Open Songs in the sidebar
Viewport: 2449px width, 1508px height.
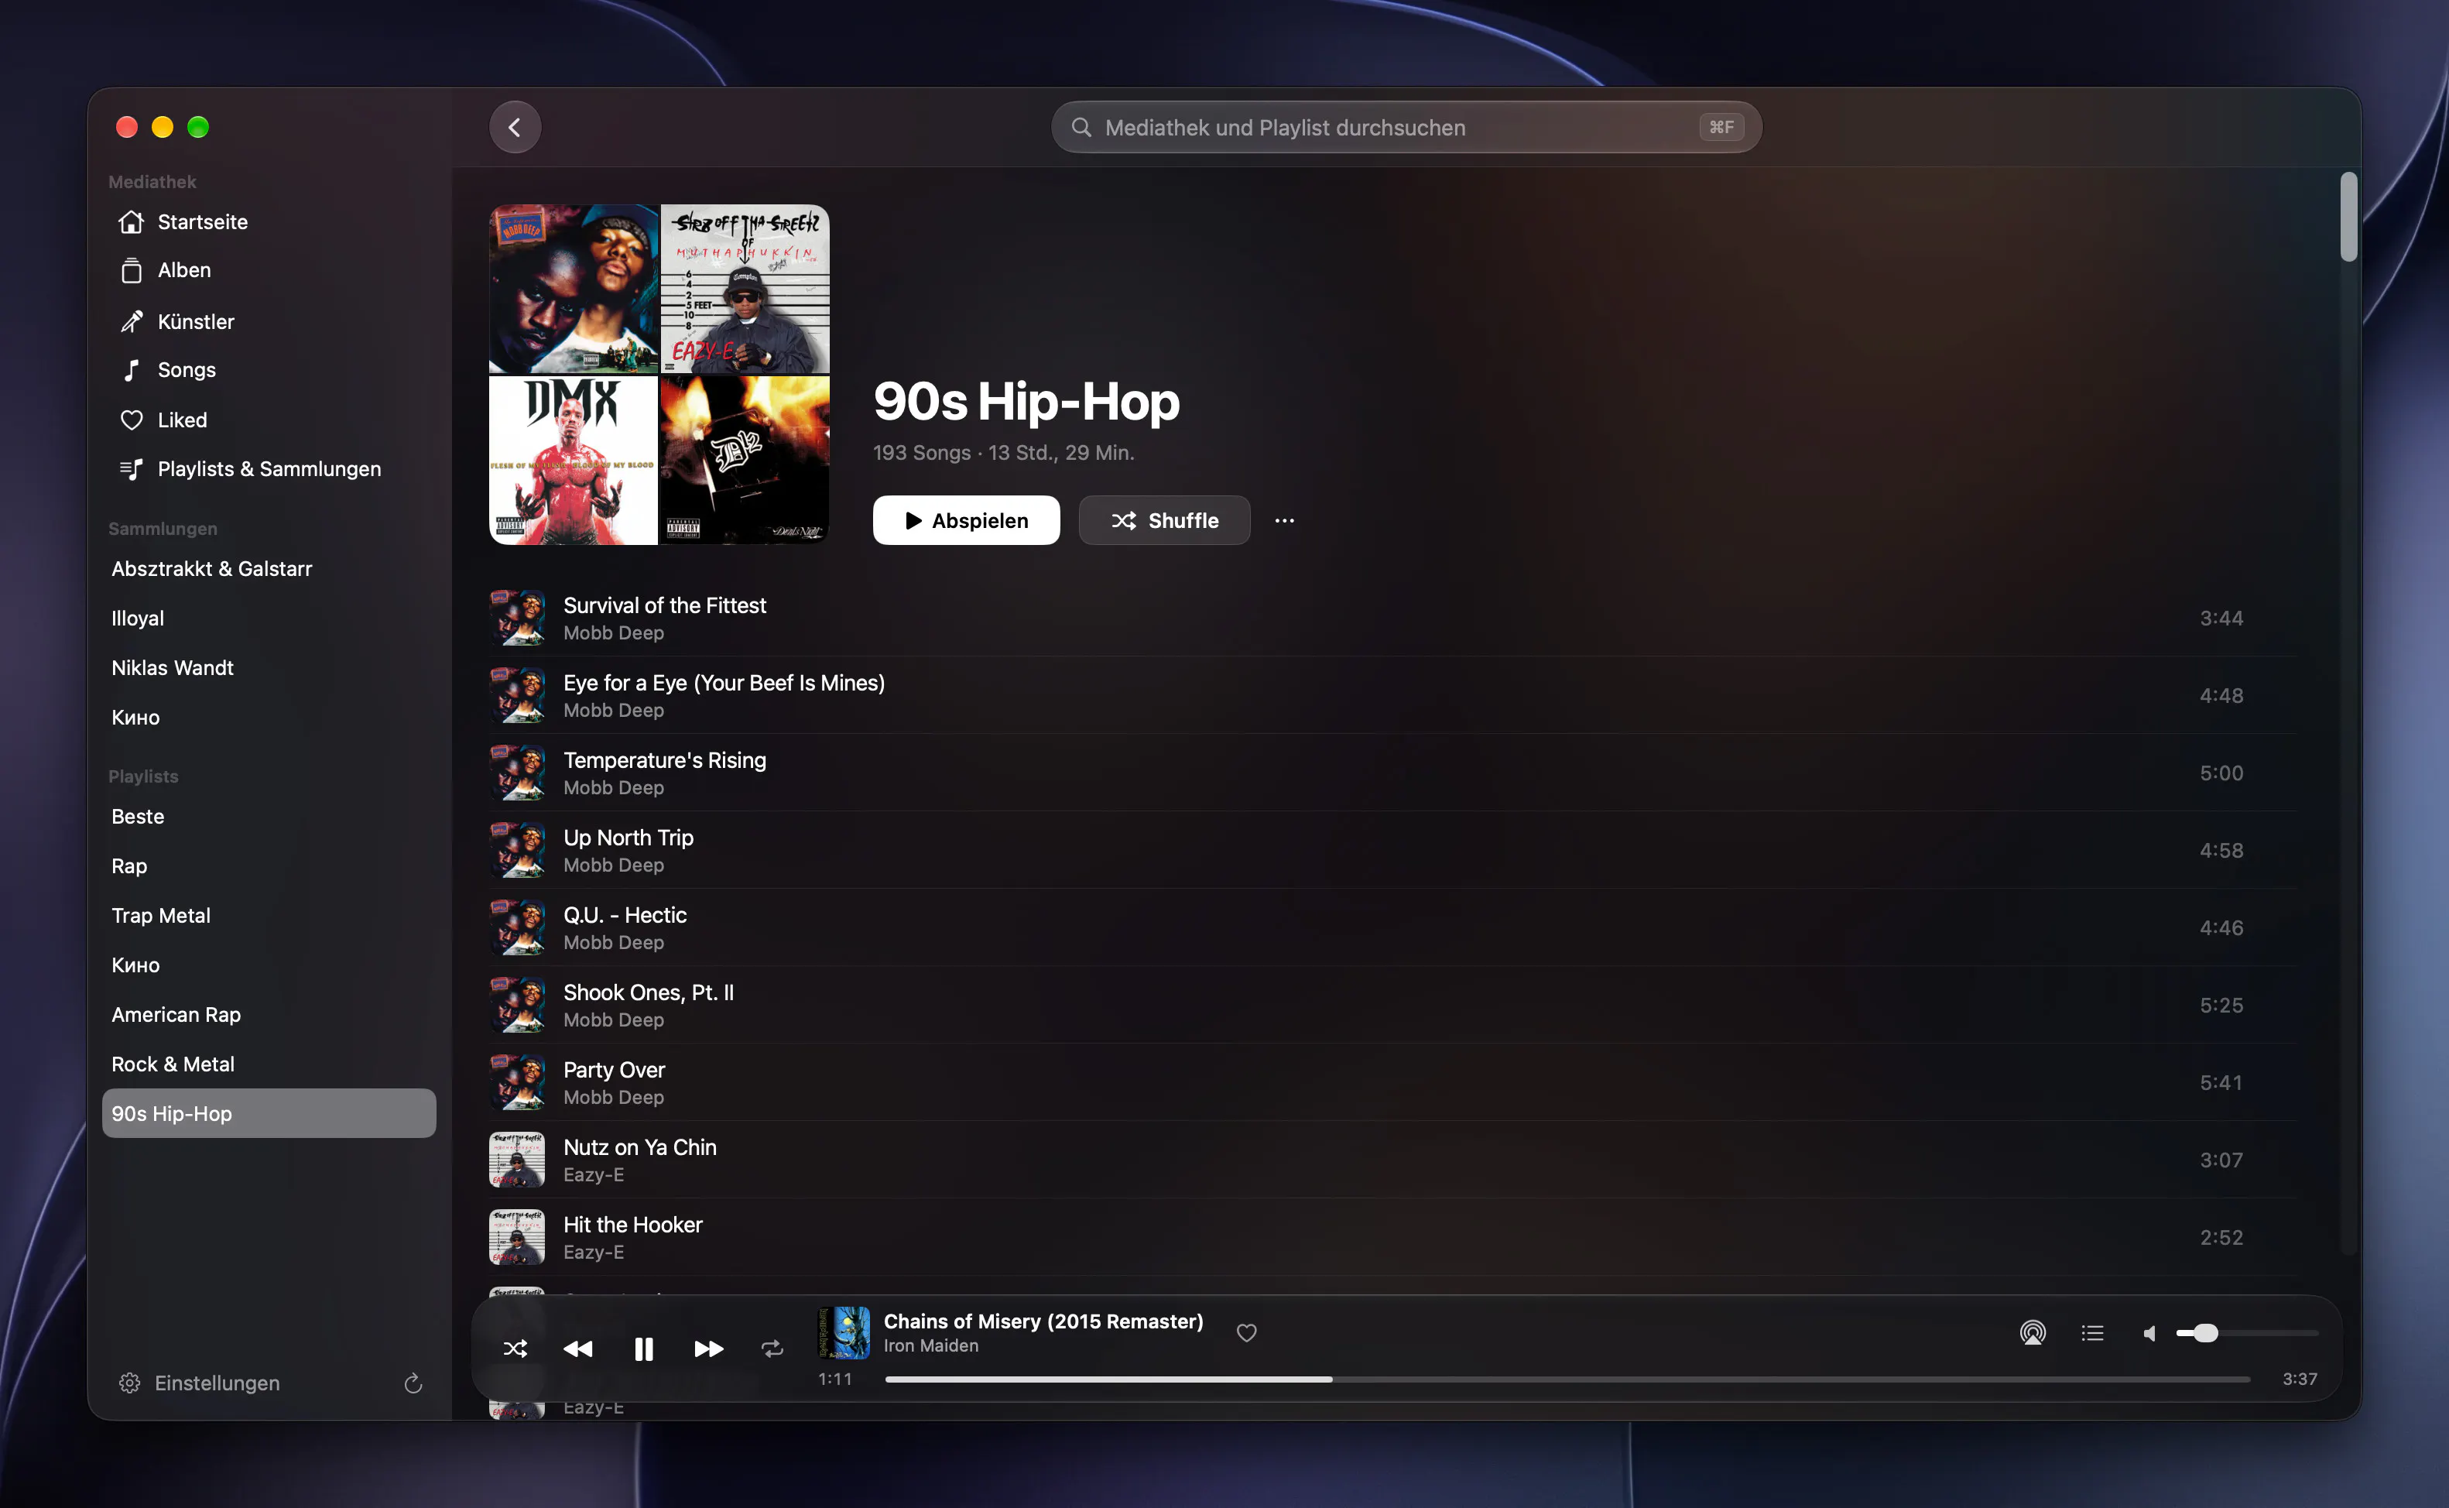click(269, 370)
